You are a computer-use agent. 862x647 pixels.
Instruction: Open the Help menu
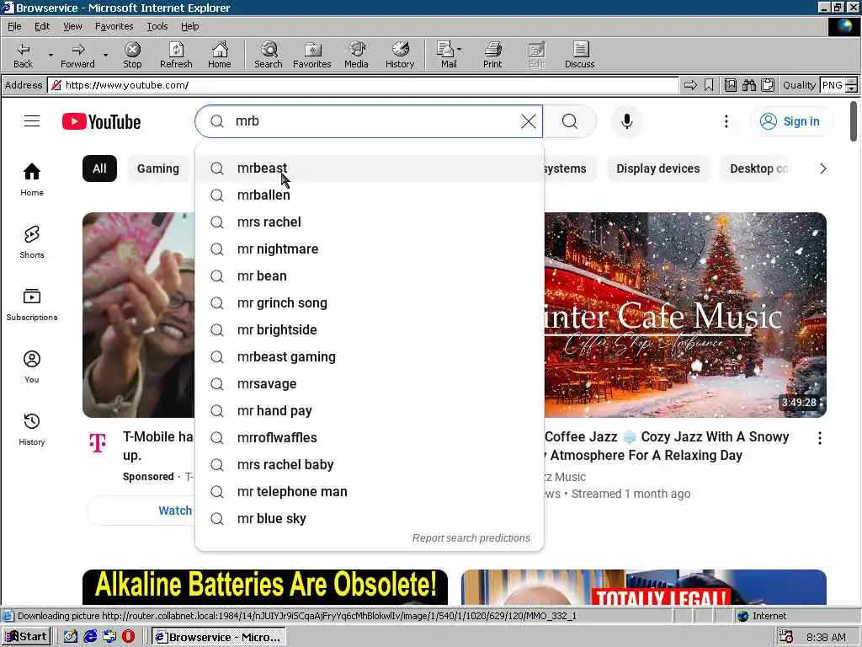pyautogui.click(x=189, y=26)
